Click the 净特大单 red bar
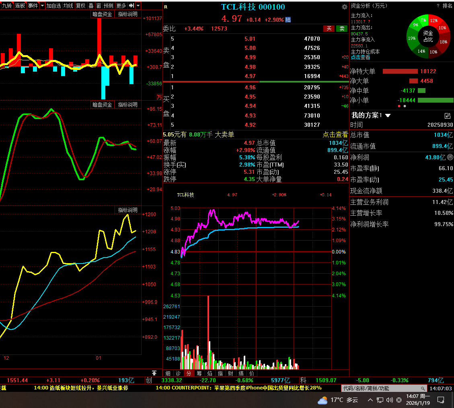Screen dimensions: 454x408 [x=400, y=71]
